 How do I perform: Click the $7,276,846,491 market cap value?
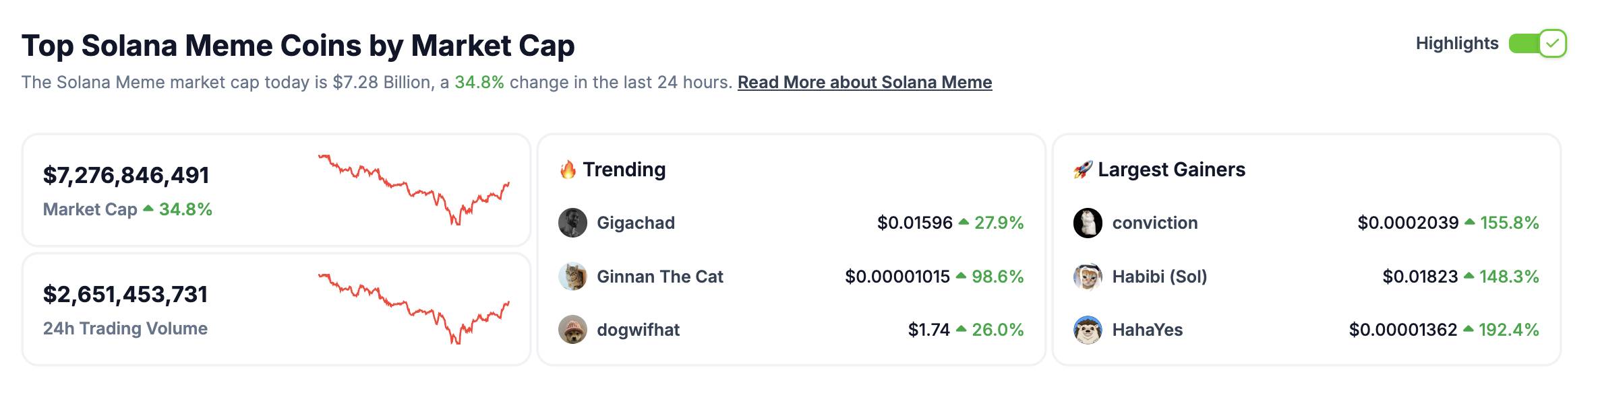pyautogui.click(x=126, y=175)
